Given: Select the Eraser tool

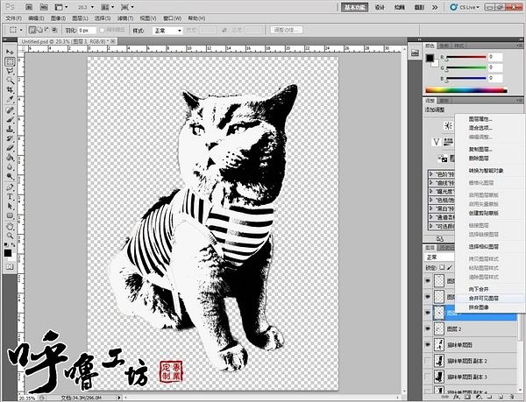Looking at the screenshot, I should 10,148.
